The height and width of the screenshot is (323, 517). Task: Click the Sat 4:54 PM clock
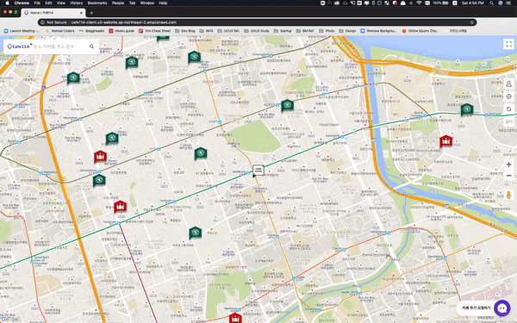(472, 3)
